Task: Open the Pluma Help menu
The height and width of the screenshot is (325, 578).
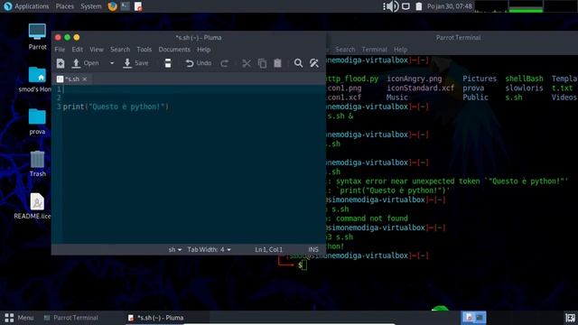Action: click(203, 50)
